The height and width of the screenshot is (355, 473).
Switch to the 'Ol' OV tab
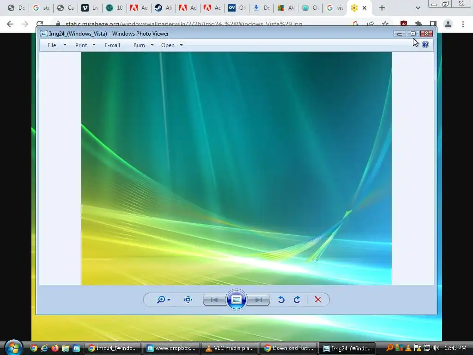tap(236, 8)
